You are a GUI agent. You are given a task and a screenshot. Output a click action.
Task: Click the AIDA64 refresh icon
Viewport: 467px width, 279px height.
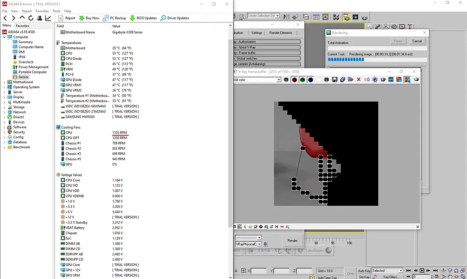[x=31, y=18]
